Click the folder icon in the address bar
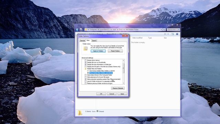The width and height of the screenshot is (220, 124). pos(86,30)
